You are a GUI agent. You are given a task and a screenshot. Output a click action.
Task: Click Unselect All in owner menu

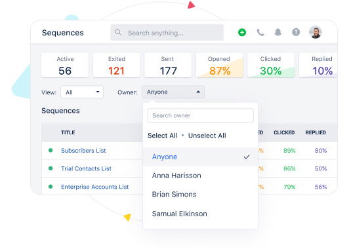(x=207, y=136)
